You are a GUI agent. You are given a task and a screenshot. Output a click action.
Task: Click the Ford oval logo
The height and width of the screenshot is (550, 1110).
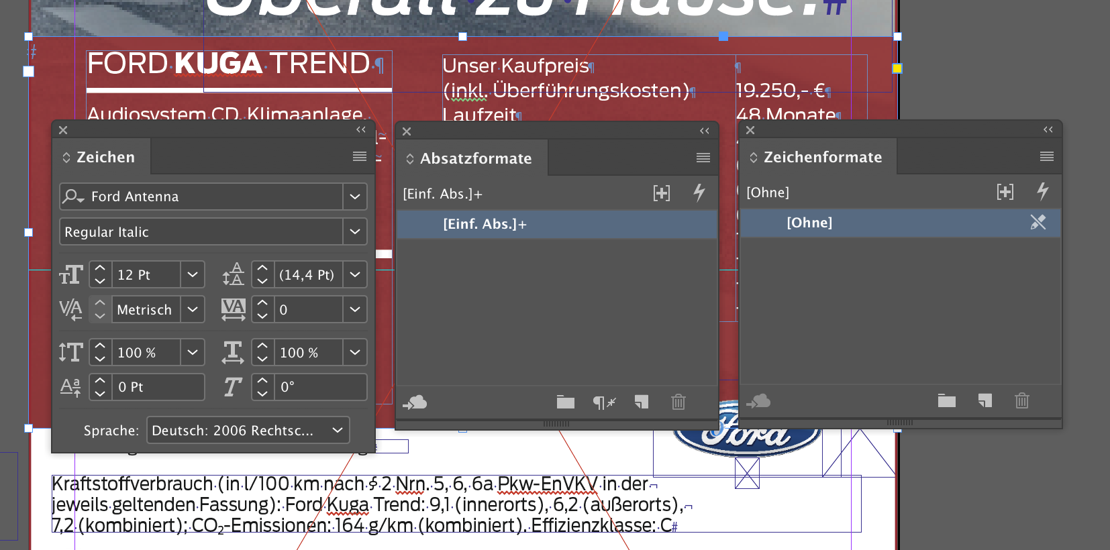point(747,431)
